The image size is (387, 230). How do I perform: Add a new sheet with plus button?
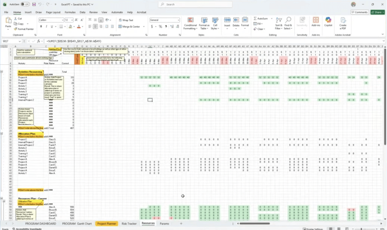coord(181,223)
